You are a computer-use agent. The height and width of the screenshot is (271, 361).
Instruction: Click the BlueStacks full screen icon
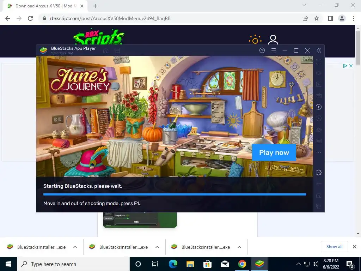[x=319, y=62]
